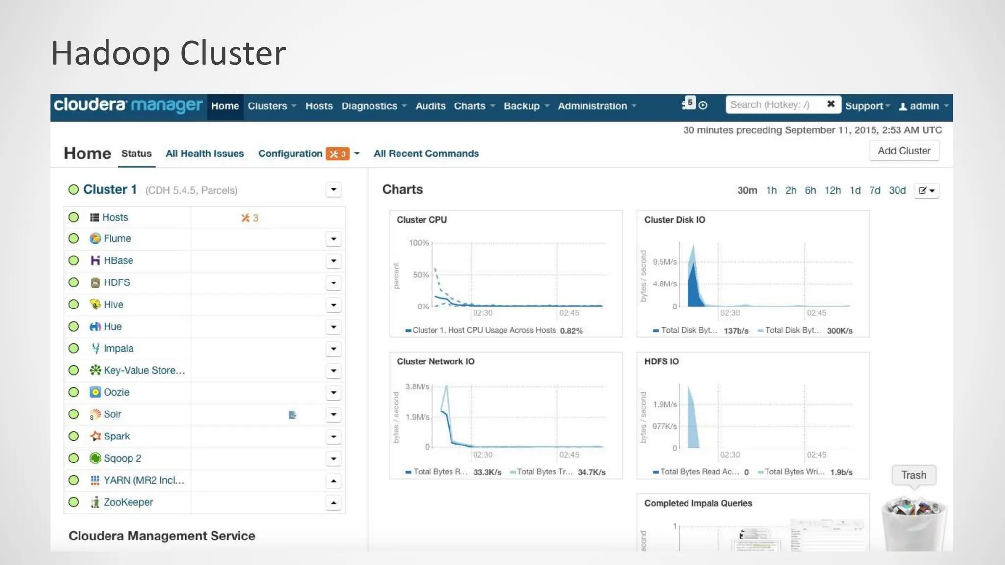Open the chart edit options dropdown

pyautogui.click(x=926, y=190)
